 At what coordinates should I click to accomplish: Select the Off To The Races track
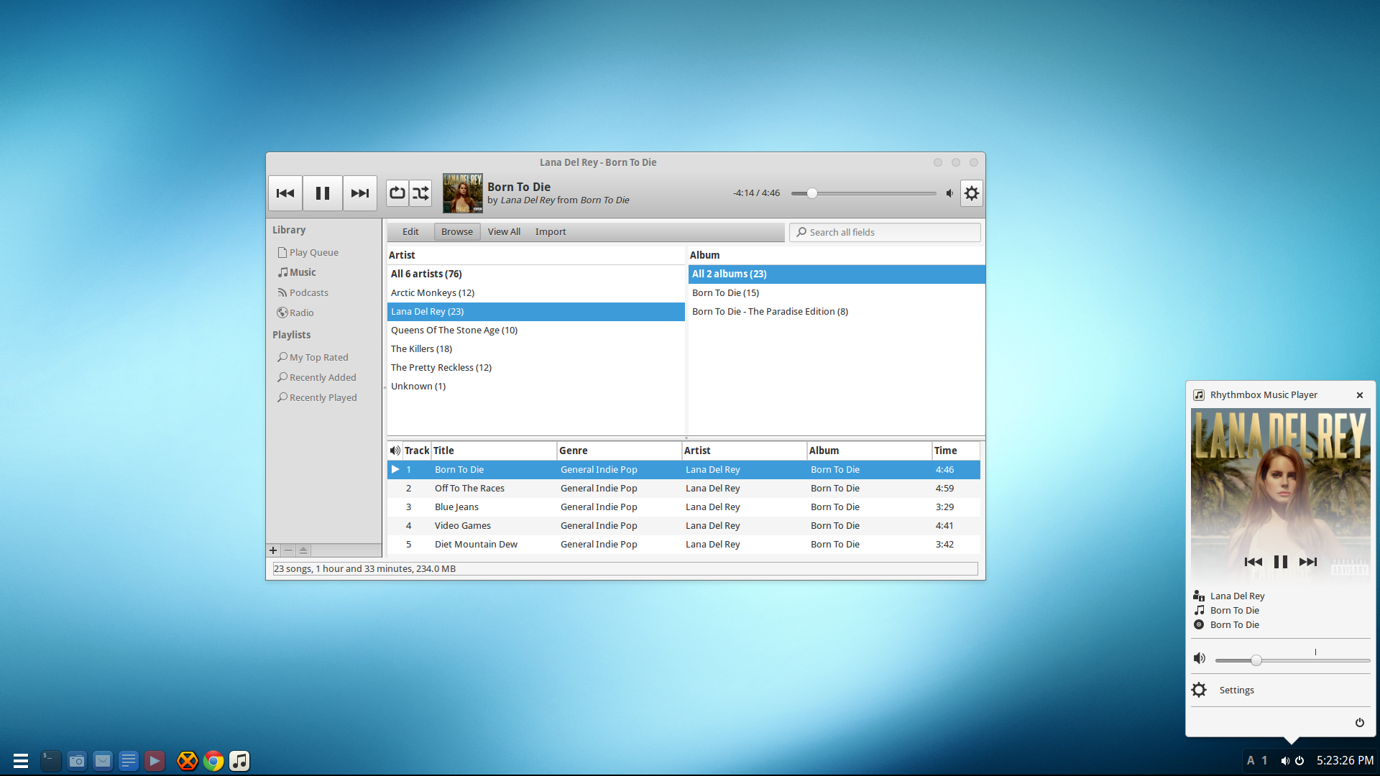(x=684, y=488)
